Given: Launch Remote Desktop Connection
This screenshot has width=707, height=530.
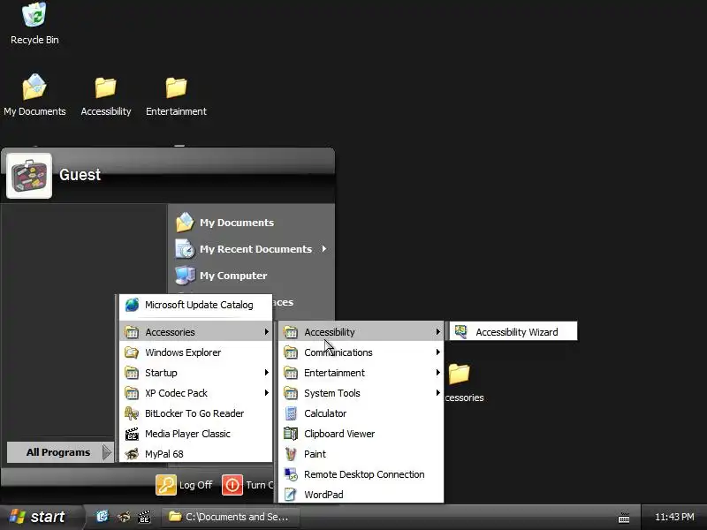Looking at the screenshot, I should (x=361, y=474).
